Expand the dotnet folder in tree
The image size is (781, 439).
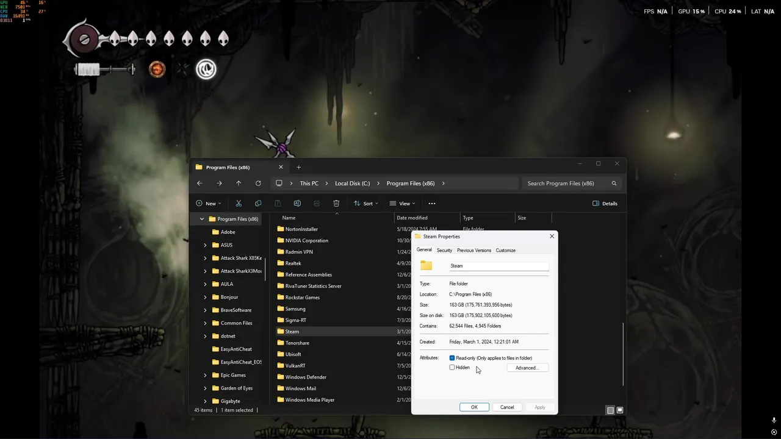pyautogui.click(x=205, y=336)
